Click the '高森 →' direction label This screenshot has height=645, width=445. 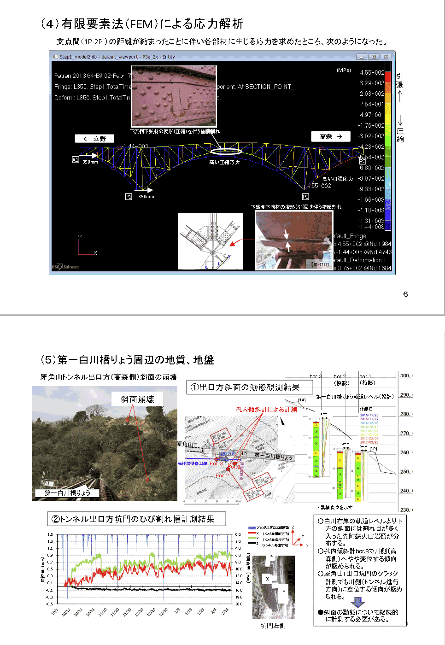coord(331,136)
